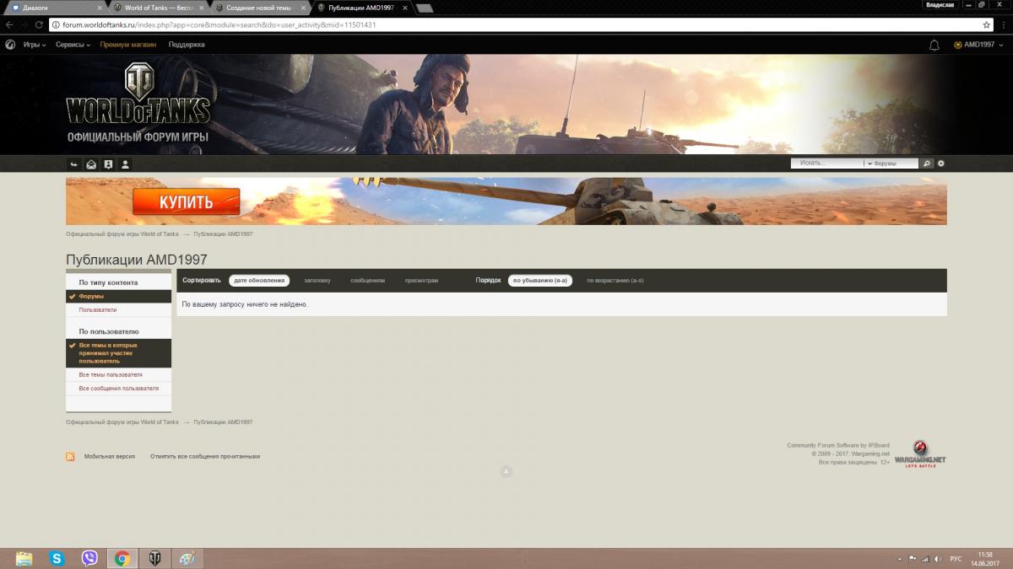
Task: Click the orange КУПИТЬ banner button
Action: point(186,202)
